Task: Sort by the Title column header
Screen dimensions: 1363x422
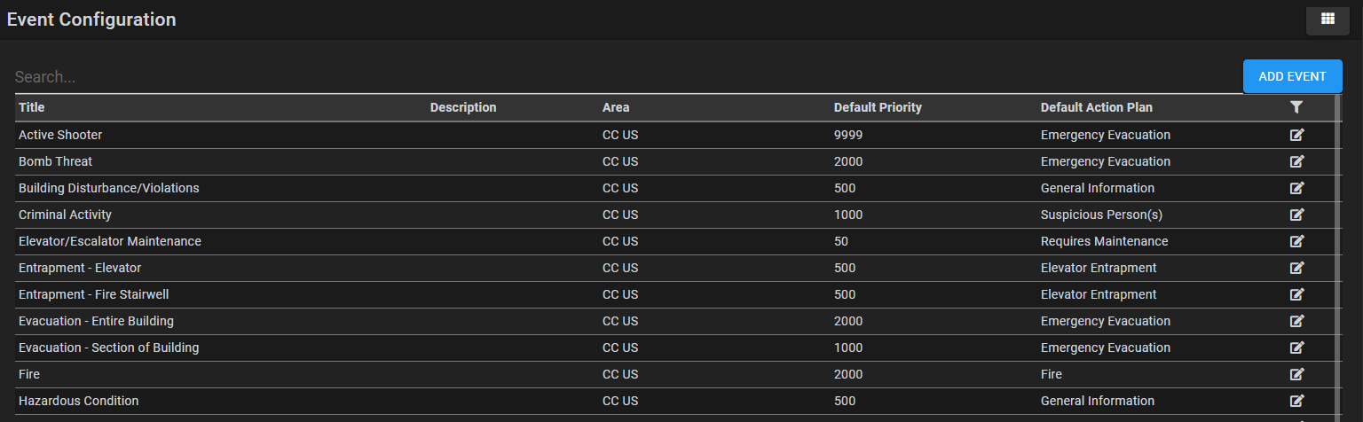Action: tap(32, 107)
